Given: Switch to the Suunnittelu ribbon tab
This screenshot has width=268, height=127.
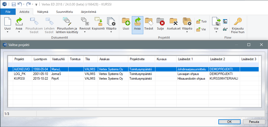Looking at the screenshot, I should click(x=64, y=12).
